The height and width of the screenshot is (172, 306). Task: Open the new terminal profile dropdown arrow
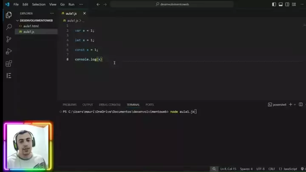(x=295, y=104)
